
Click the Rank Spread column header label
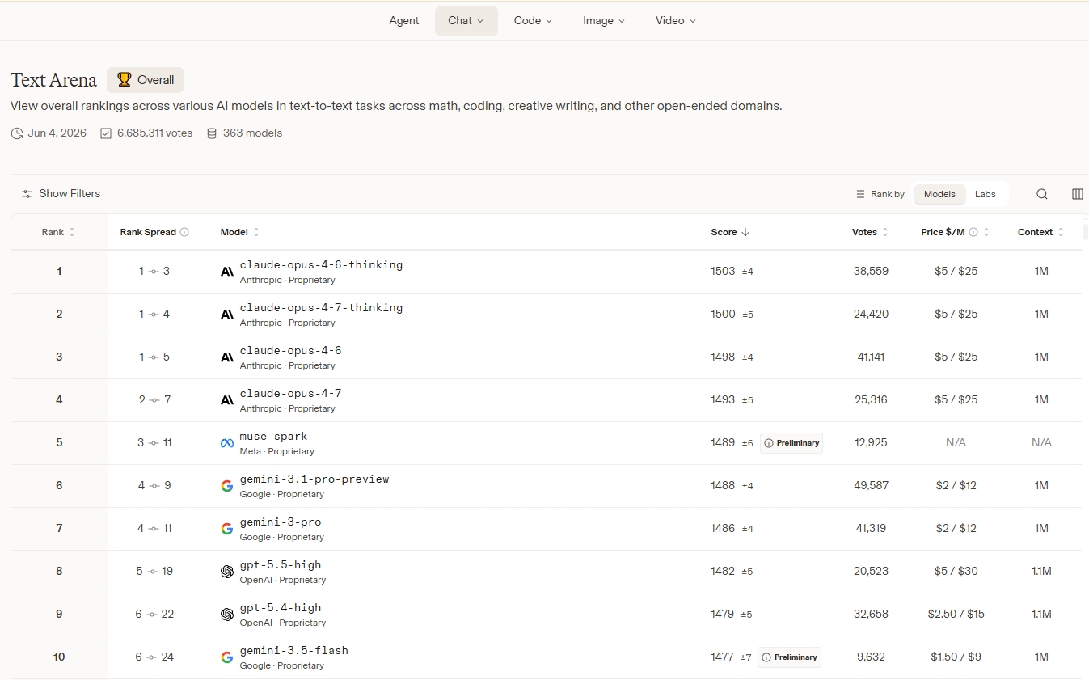tap(148, 232)
